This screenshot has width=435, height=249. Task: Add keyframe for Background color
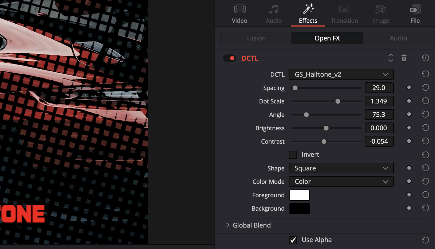tap(409, 208)
